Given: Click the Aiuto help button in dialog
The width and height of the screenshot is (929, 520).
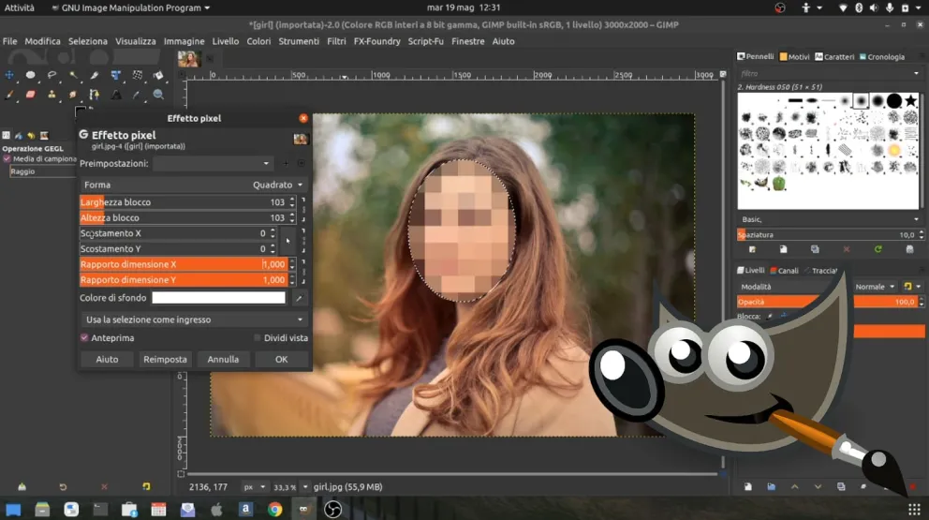Looking at the screenshot, I should 107,360.
